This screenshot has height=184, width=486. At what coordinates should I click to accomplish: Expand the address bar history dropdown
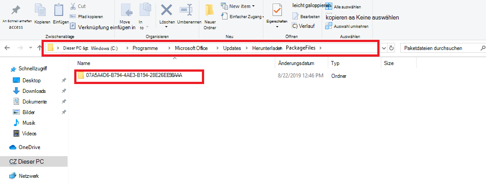384,48
